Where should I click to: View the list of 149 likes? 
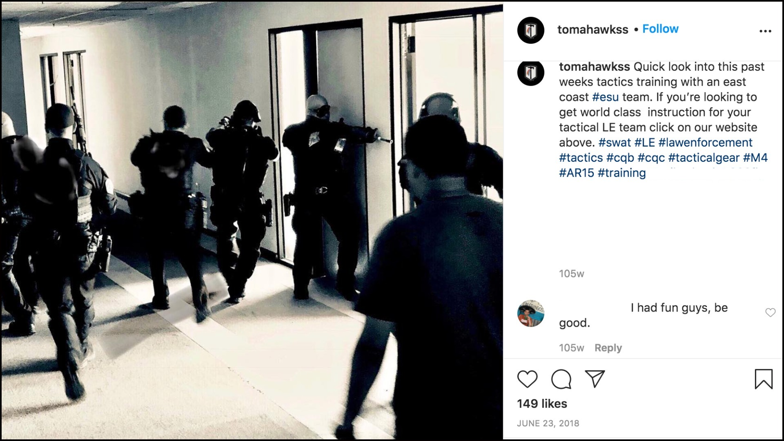coord(542,404)
